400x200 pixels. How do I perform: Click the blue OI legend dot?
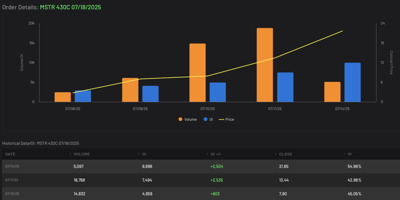tap(205, 119)
